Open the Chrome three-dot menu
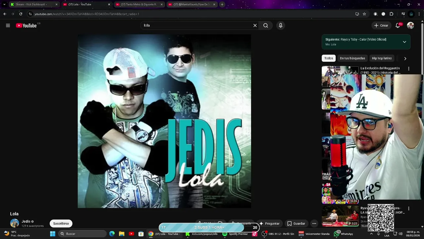This screenshot has width=424, height=239. pyautogui.click(x=419, y=14)
